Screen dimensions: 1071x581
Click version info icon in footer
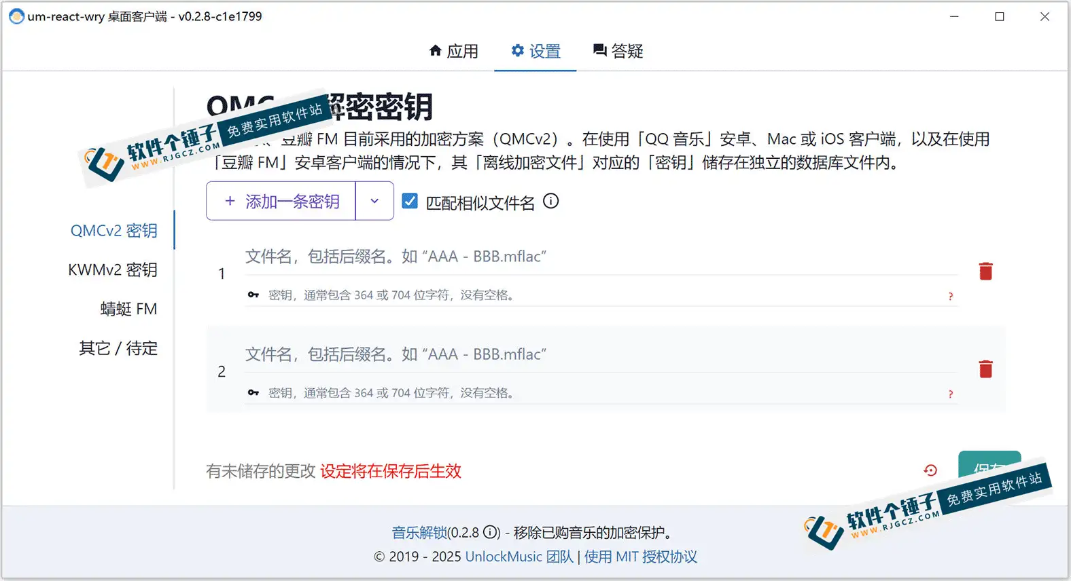[x=491, y=533]
